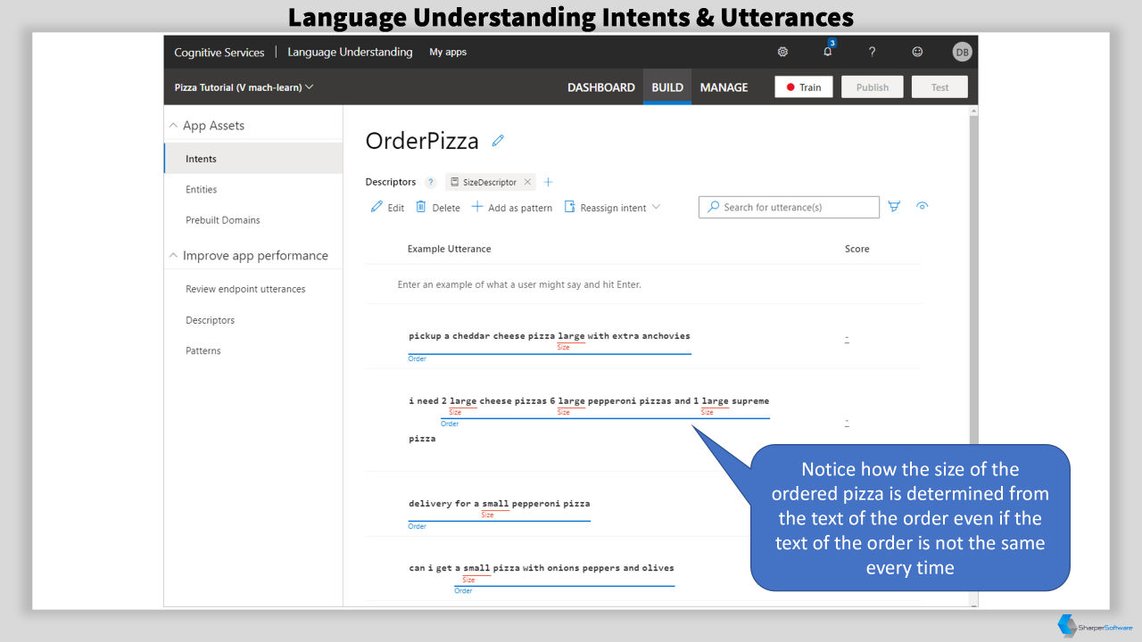
Task: Click the Test button
Action: pyautogui.click(x=940, y=86)
